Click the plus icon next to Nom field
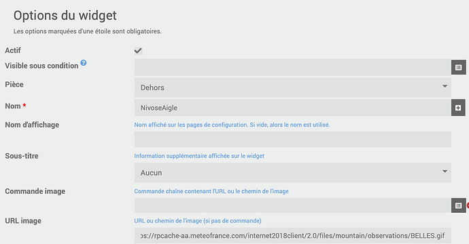This screenshot has height=244, width=469. point(458,108)
